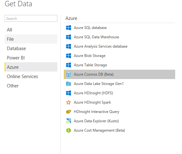The width and height of the screenshot is (182, 154).
Task: Choose Azure Data Lake Storage Gen1 label
Action: pos(99,84)
